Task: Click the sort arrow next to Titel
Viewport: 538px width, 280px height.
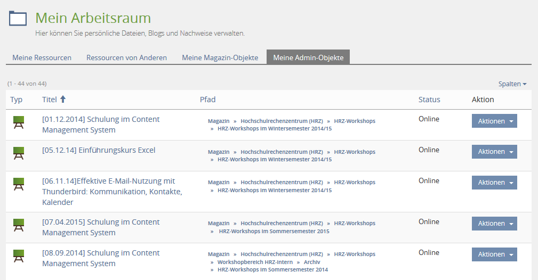Action: (63, 99)
